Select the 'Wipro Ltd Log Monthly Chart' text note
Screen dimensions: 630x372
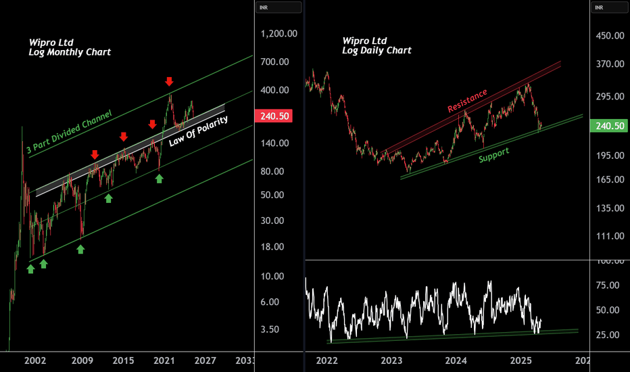[70, 47]
